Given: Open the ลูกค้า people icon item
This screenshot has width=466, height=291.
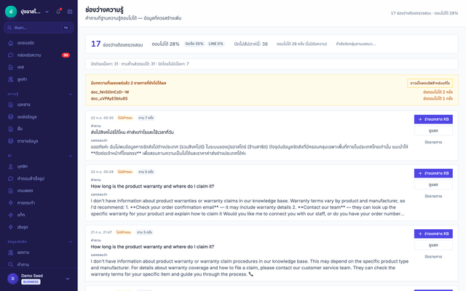Looking at the screenshot, I should pos(11,79).
